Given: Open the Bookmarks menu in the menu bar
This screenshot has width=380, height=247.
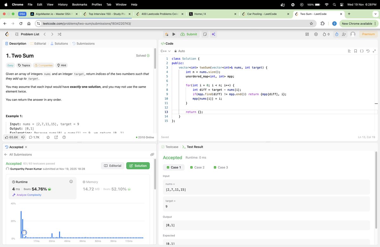Looking at the screenshot, I should [79, 4].
